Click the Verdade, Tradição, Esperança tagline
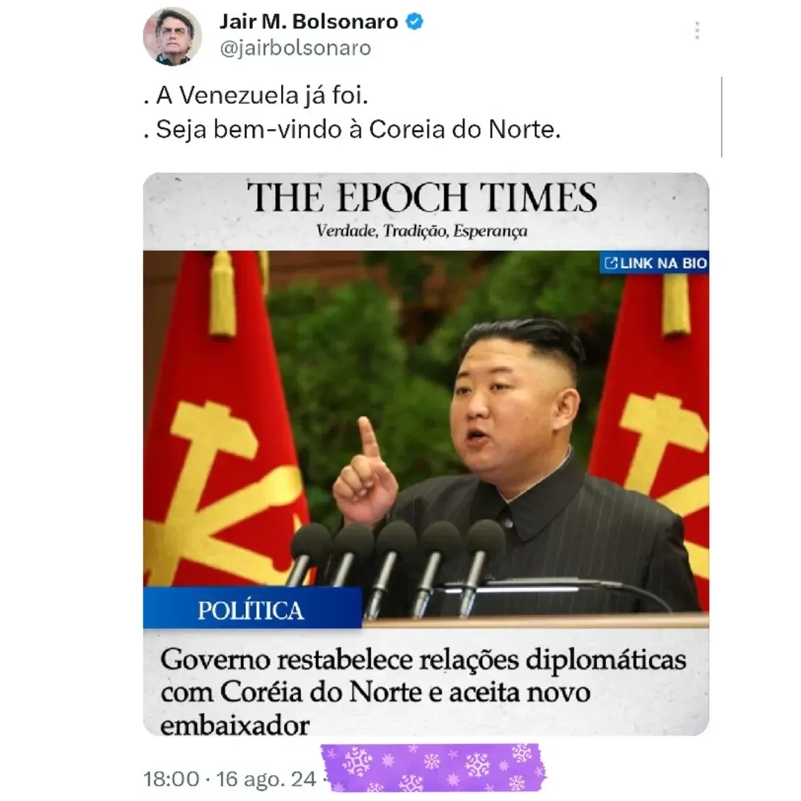 (422, 231)
